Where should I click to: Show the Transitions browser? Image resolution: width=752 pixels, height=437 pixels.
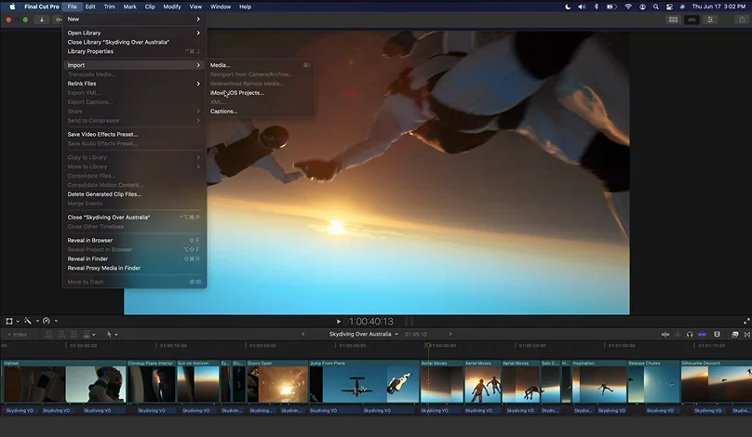(747, 335)
